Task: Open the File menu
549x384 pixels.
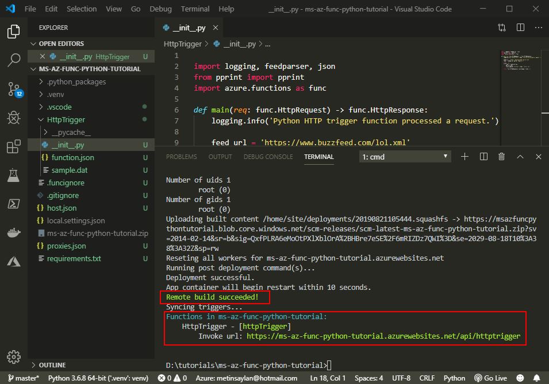Action: [x=30, y=9]
